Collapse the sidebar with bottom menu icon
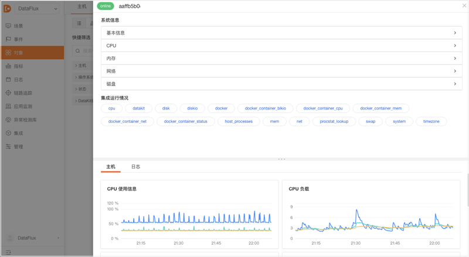The width and height of the screenshot is (469, 257). click(x=8, y=252)
